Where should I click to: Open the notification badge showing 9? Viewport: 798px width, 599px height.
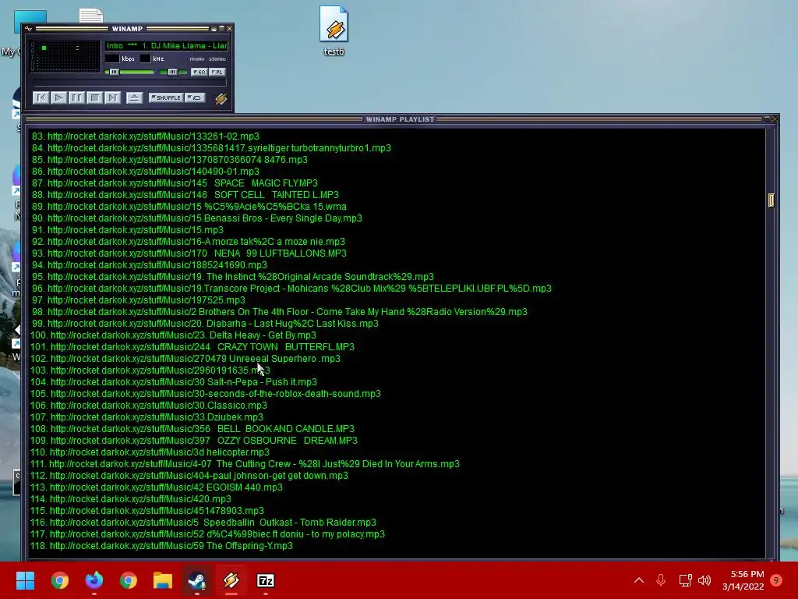tap(776, 580)
